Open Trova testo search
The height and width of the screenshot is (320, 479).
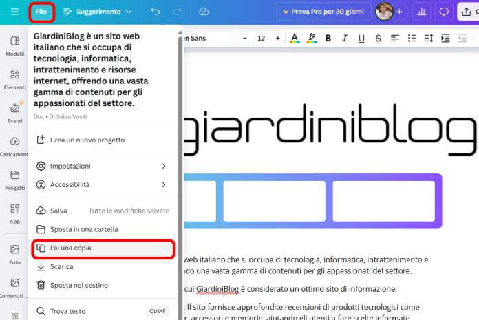103,311
